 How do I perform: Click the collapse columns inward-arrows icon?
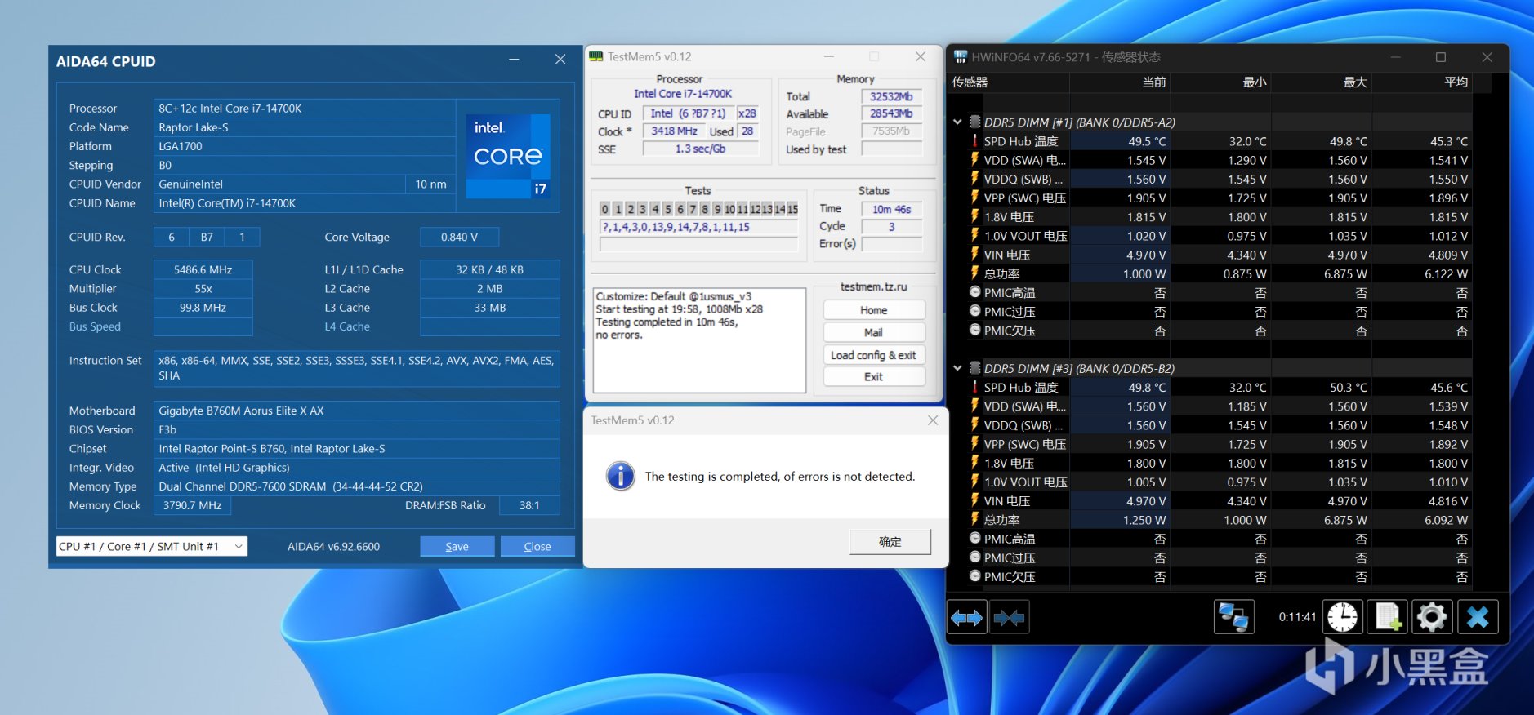[x=1009, y=618]
